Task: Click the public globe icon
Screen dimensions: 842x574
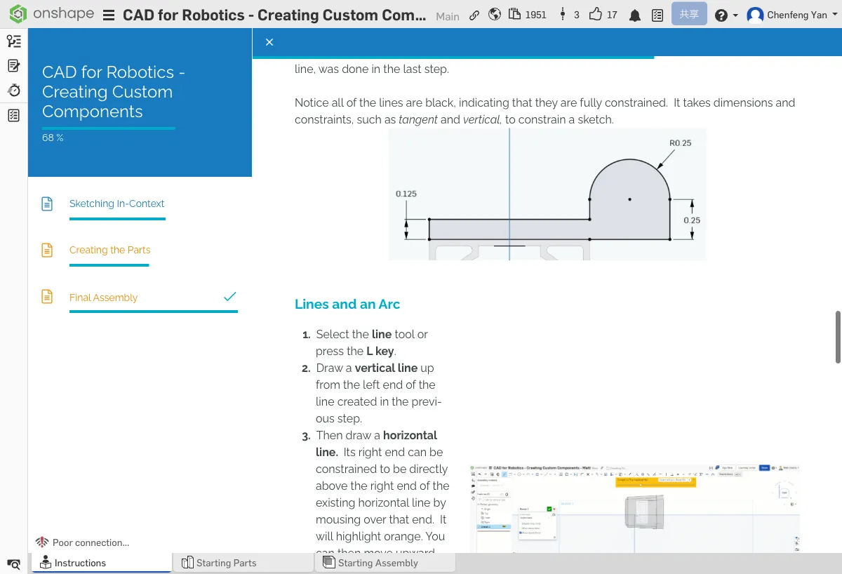Action: pos(495,15)
